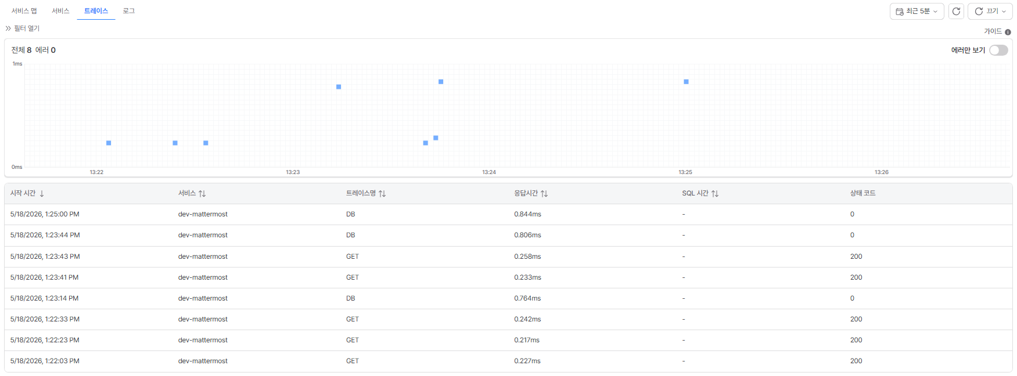Click the 0.764ms response time cell
This screenshot has height=376, width=1017.
527,298
